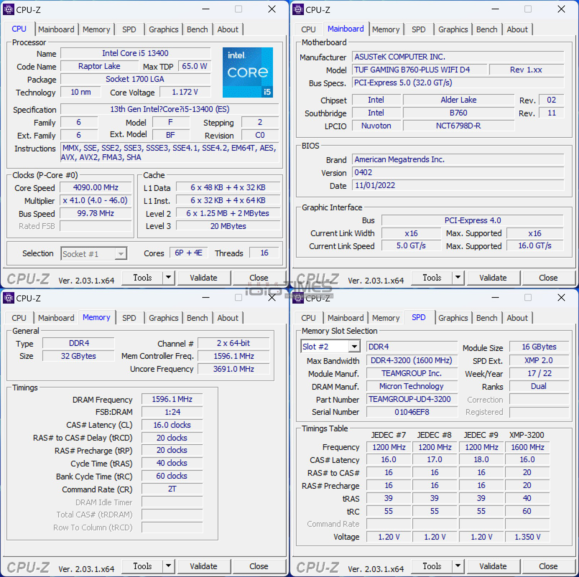Click Validate in the CPU window

[203, 278]
